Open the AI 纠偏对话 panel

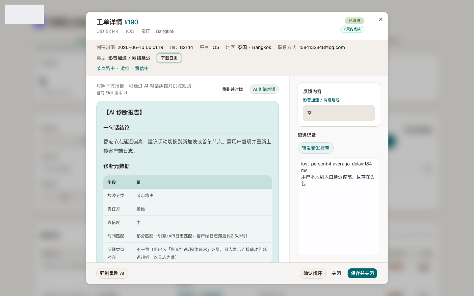[264, 89]
